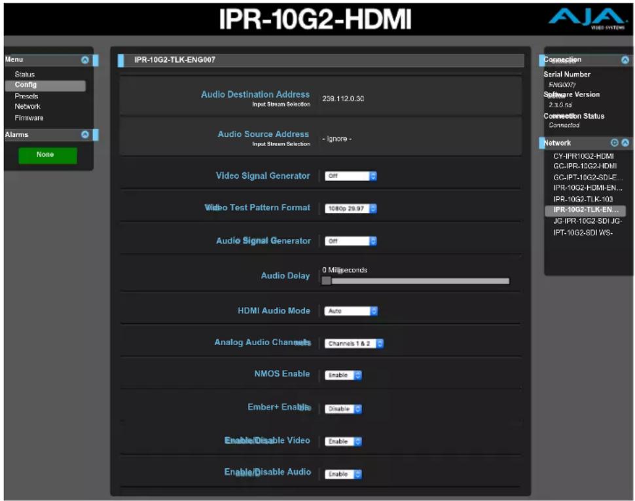Open Video Signal Generator dropdown
Viewport: 635px width, 501px height.
(x=351, y=176)
